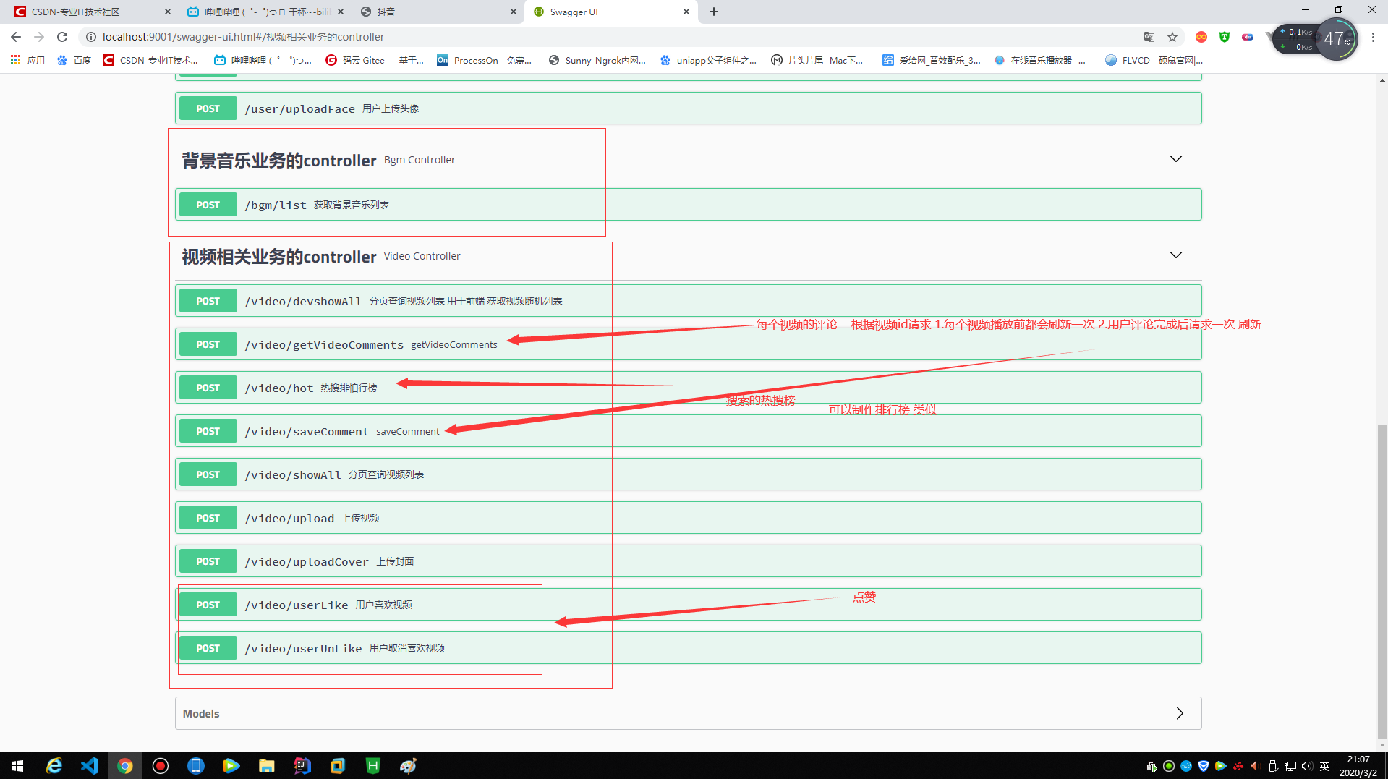This screenshot has height=779, width=1388.
Task: Open HBuilder from taskbar
Action: (x=373, y=765)
